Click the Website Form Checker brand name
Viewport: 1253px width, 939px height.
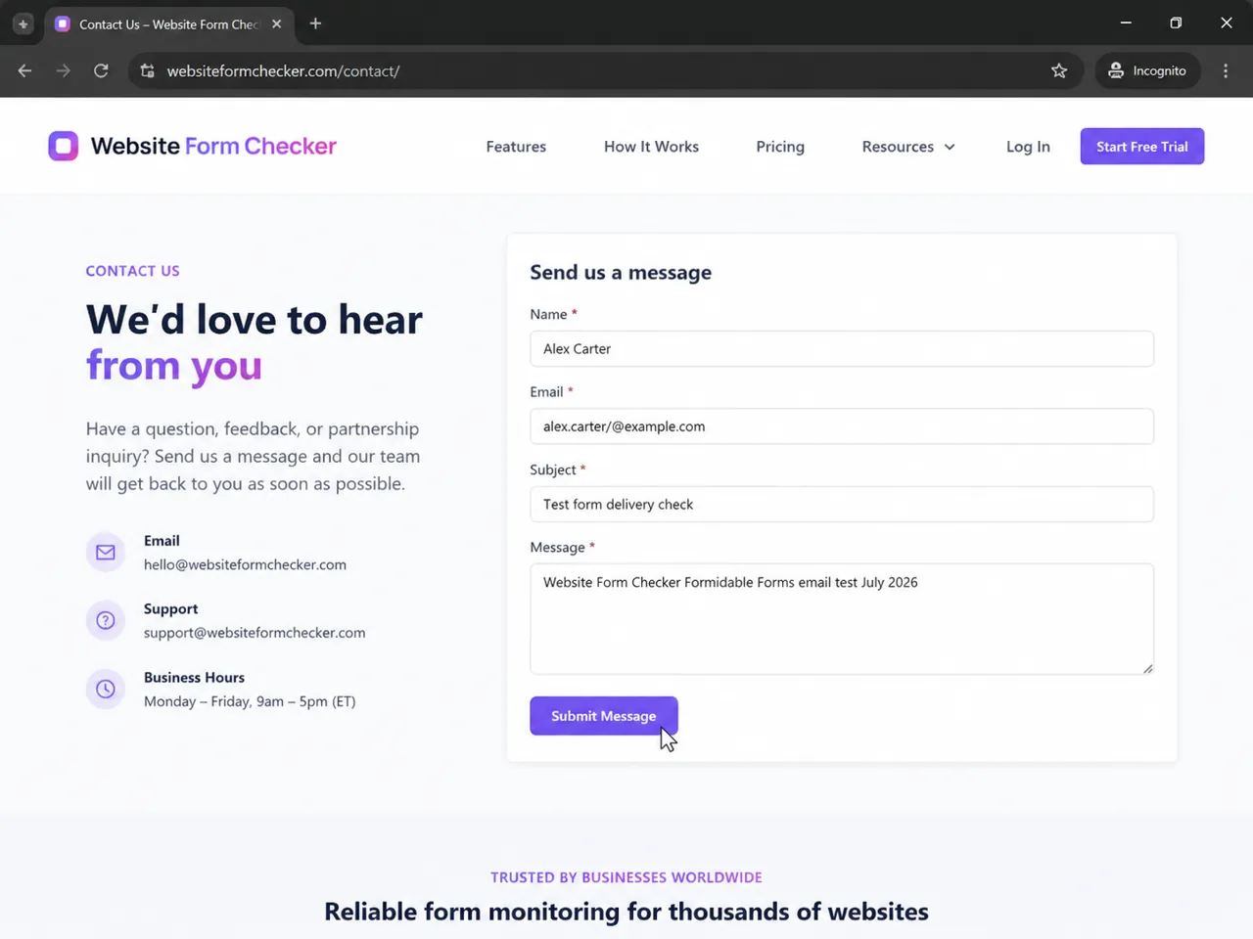pyautogui.click(x=213, y=146)
